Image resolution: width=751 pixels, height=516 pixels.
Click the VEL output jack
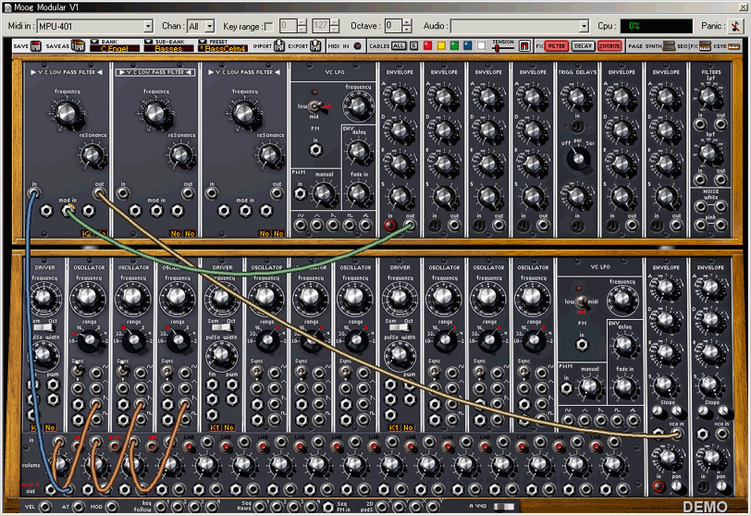coord(44,507)
